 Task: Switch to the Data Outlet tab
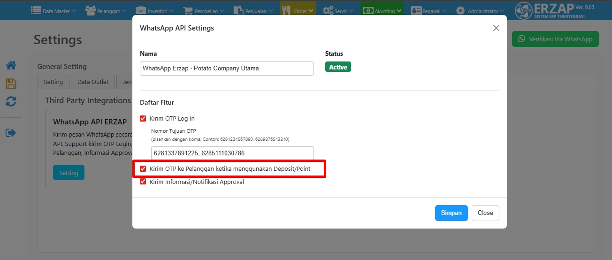pos(92,82)
